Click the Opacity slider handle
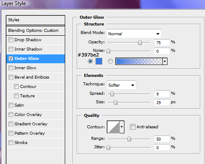 [x=140, y=42]
